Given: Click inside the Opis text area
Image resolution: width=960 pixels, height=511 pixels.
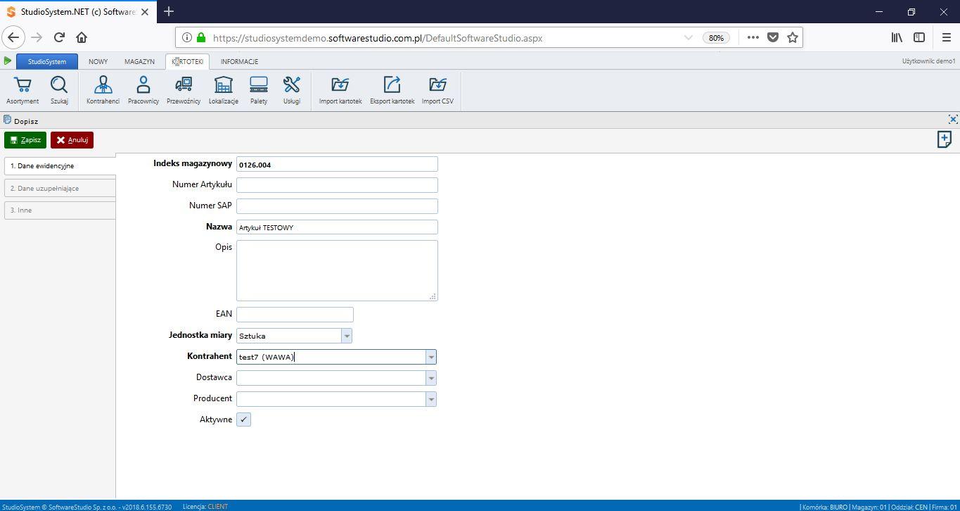Looking at the screenshot, I should tap(337, 270).
